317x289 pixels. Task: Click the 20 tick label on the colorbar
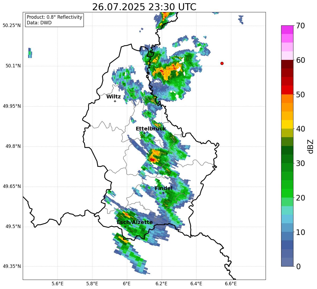coord(300,198)
